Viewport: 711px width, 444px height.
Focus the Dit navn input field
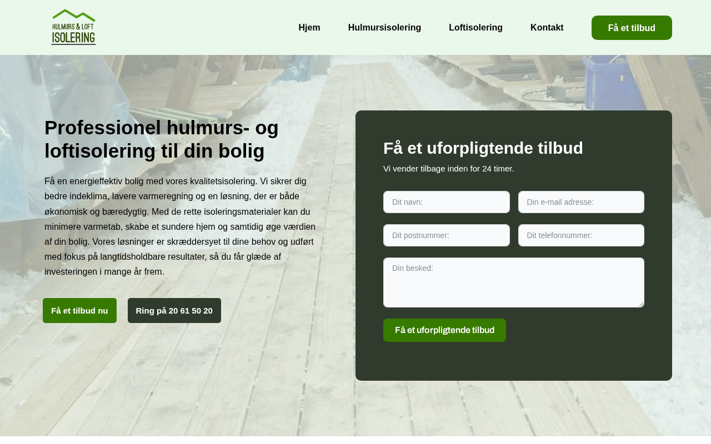click(447, 202)
